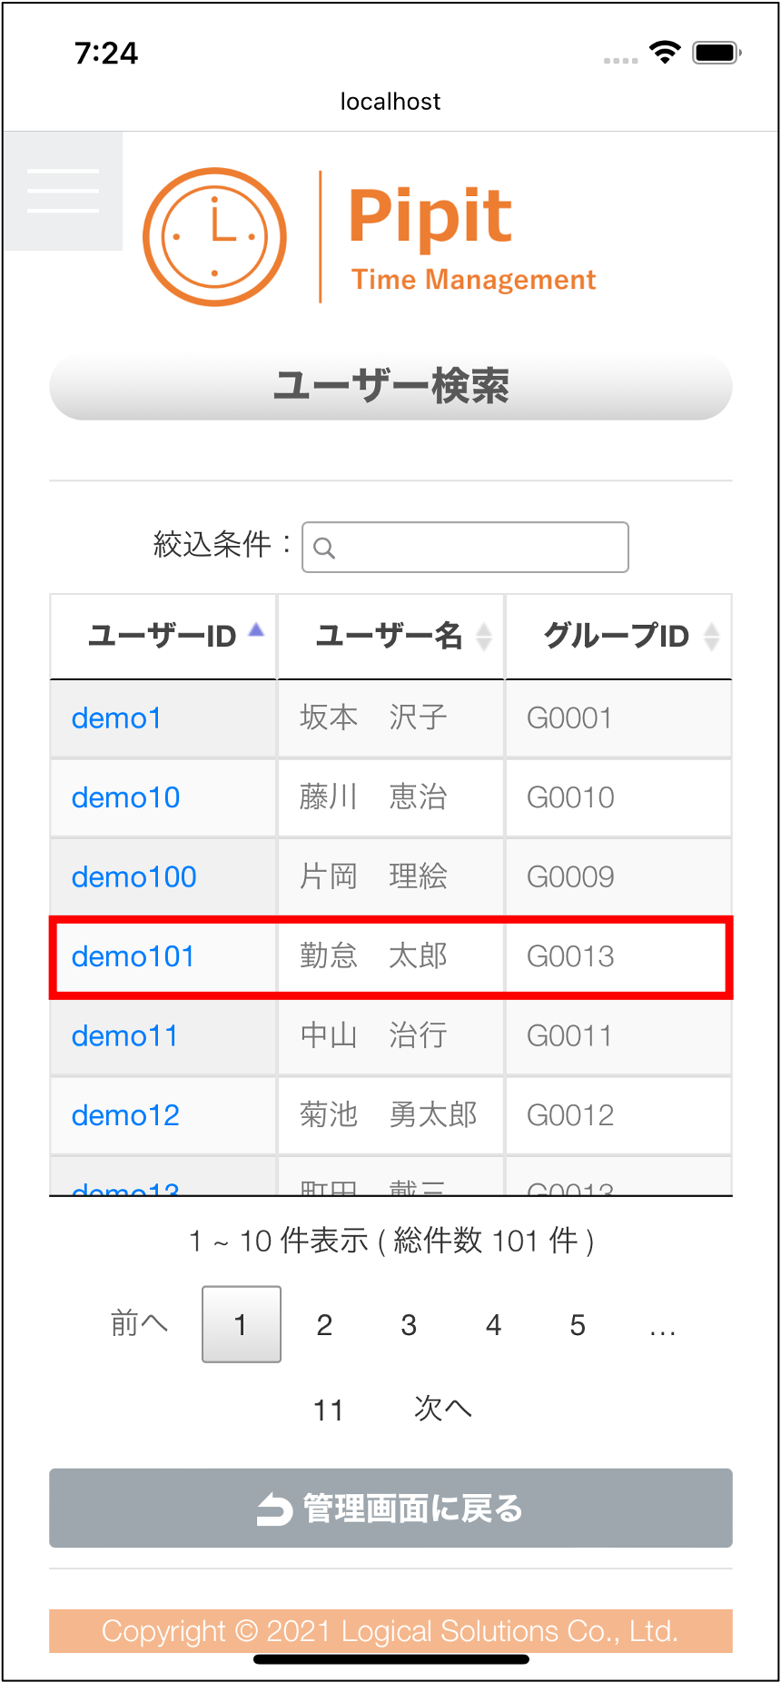Click the search magnifier icon
Screen dimensions: 781x1682
click(324, 548)
